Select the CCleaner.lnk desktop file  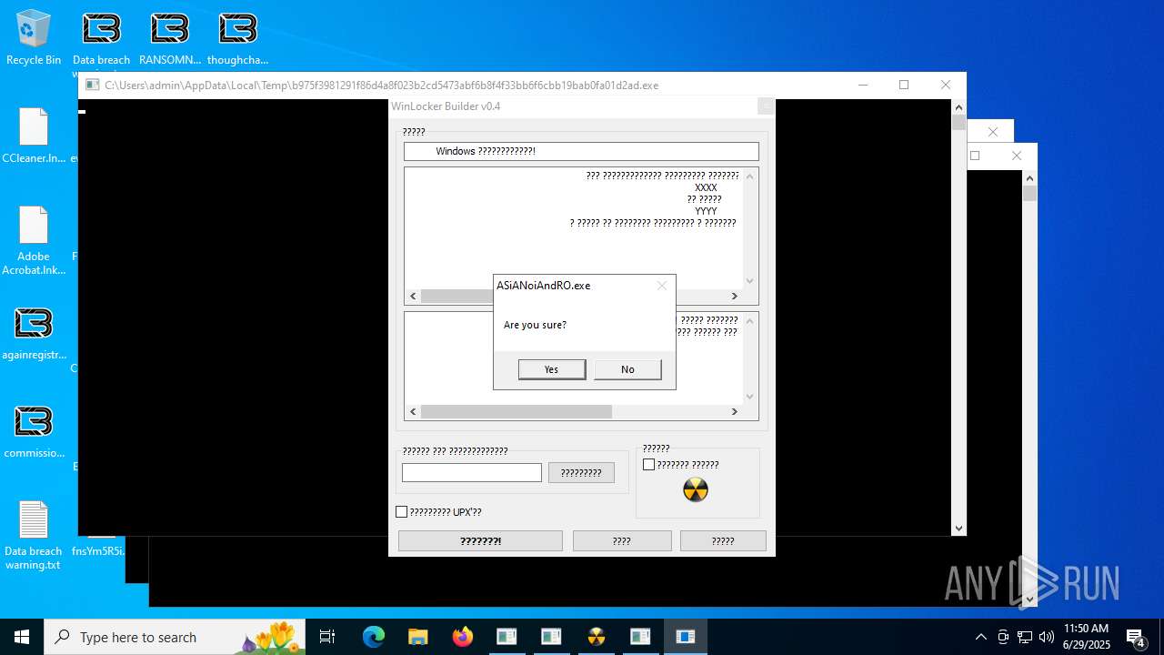point(34,136)
